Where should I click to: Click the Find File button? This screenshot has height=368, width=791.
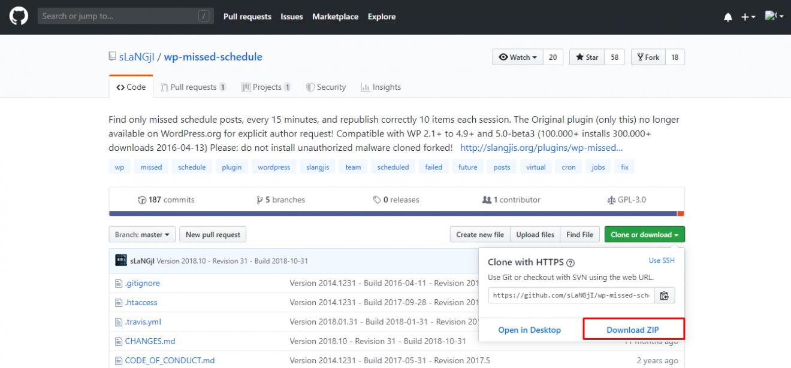[x=580, y=235]
